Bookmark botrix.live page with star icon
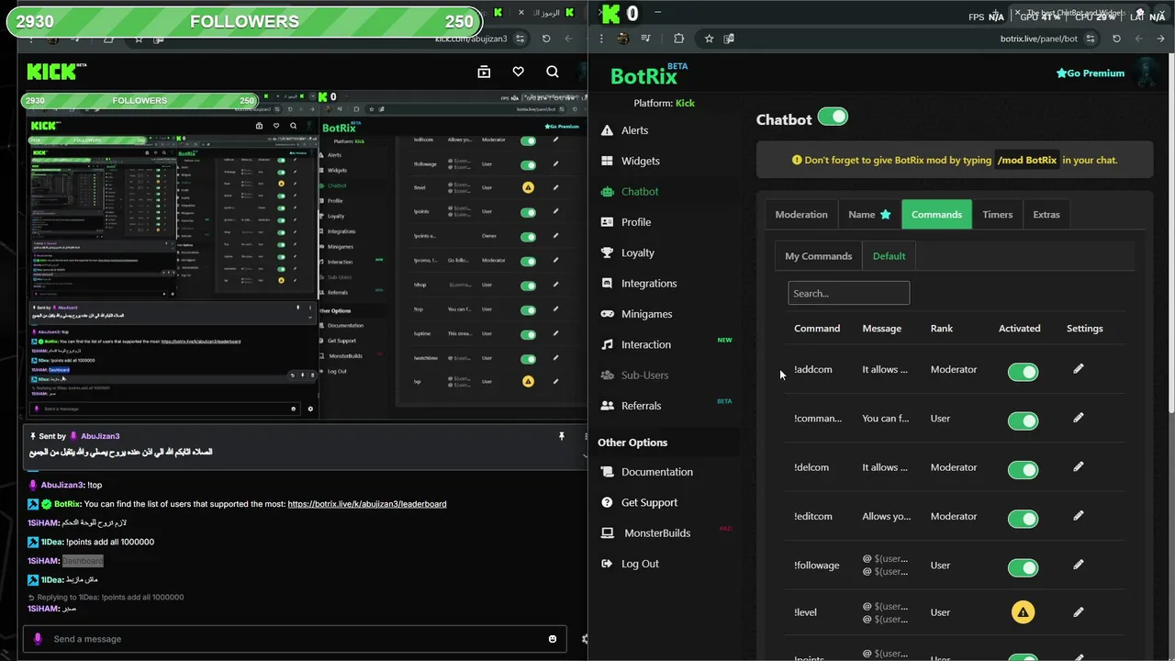The image size is (1175, 661). point(709,39)
